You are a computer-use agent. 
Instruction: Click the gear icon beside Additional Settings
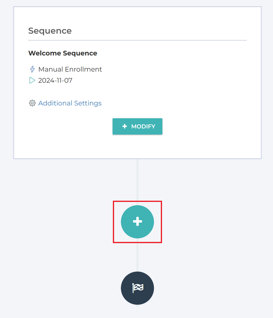[x=32, y=103]
